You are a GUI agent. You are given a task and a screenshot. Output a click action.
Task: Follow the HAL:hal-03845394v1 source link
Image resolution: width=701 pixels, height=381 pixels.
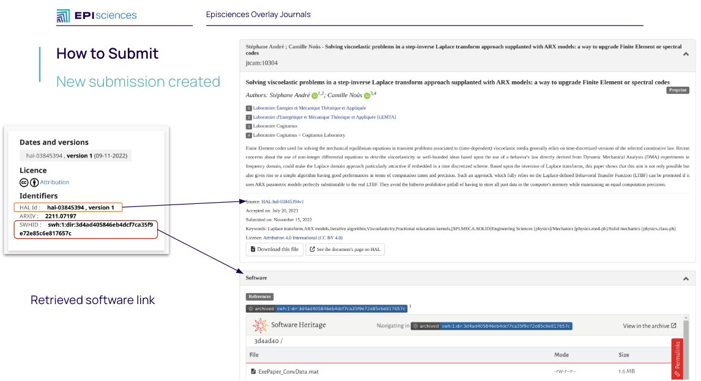click(x=283, y=201)
